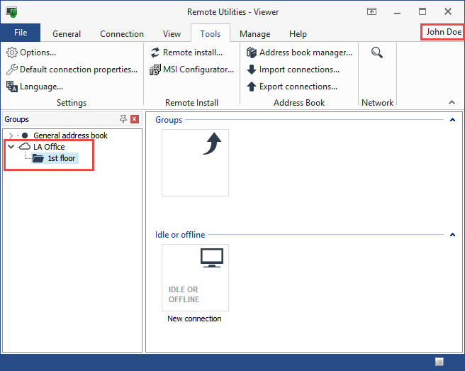
Task: Pin the Groups panel with pushpin icon
Action: (123, 119)
